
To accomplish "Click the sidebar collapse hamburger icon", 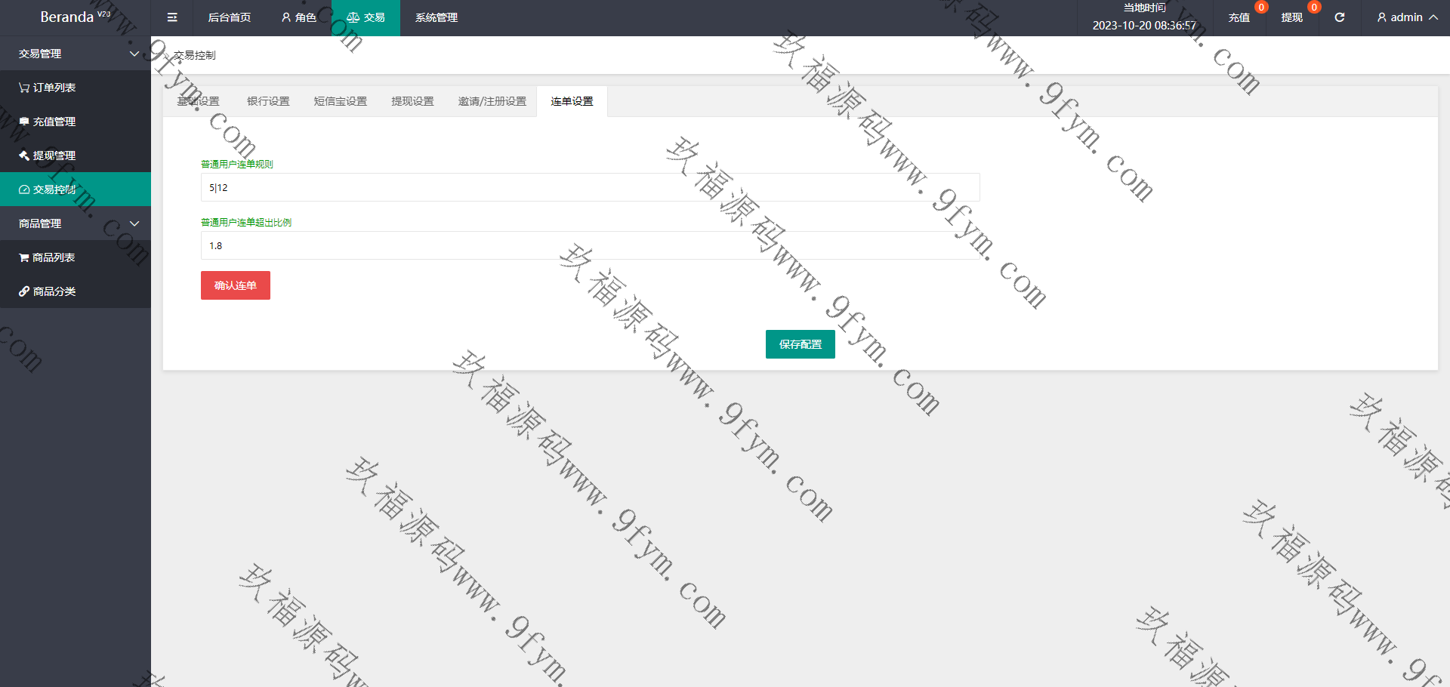I will pos(172,17).
